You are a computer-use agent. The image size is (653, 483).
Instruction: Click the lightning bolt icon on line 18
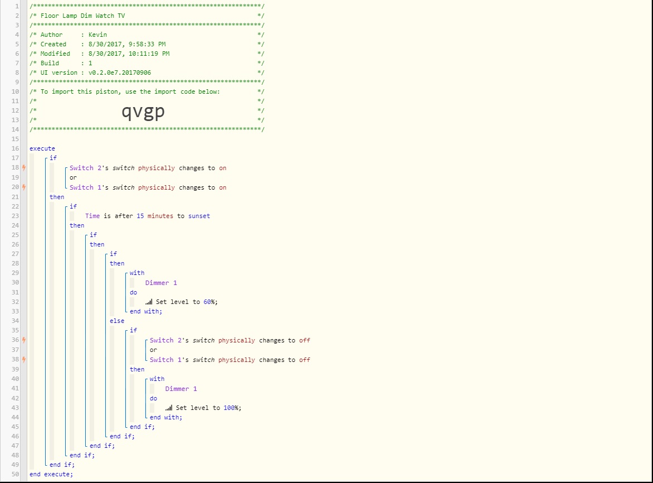pos(24,167)
